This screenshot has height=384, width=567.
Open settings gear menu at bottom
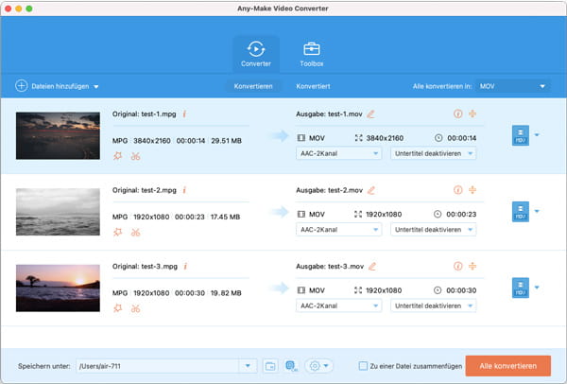(318, 366)
